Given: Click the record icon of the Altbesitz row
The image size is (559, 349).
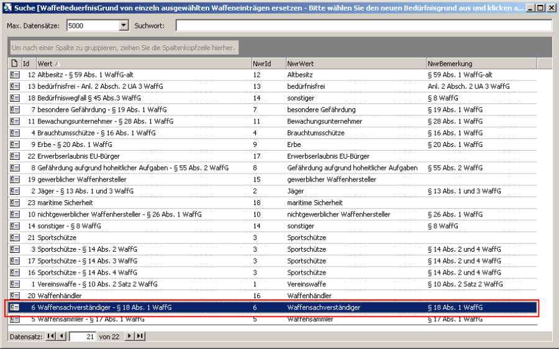Looking at the screenshot, I should tap(14, 74).
